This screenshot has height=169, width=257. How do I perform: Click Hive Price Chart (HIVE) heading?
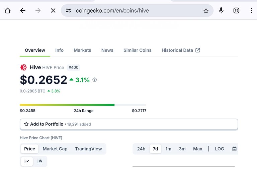click(41, 138)
